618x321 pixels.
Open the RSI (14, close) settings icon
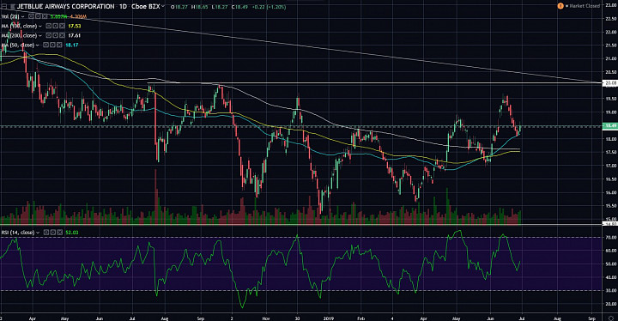click(x=53, y=233)
